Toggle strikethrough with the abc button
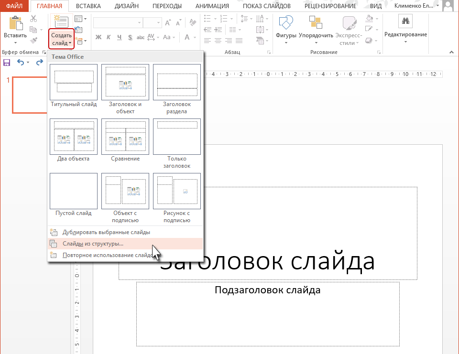Screen dimensions: 459x354 (x=141, y=37)
